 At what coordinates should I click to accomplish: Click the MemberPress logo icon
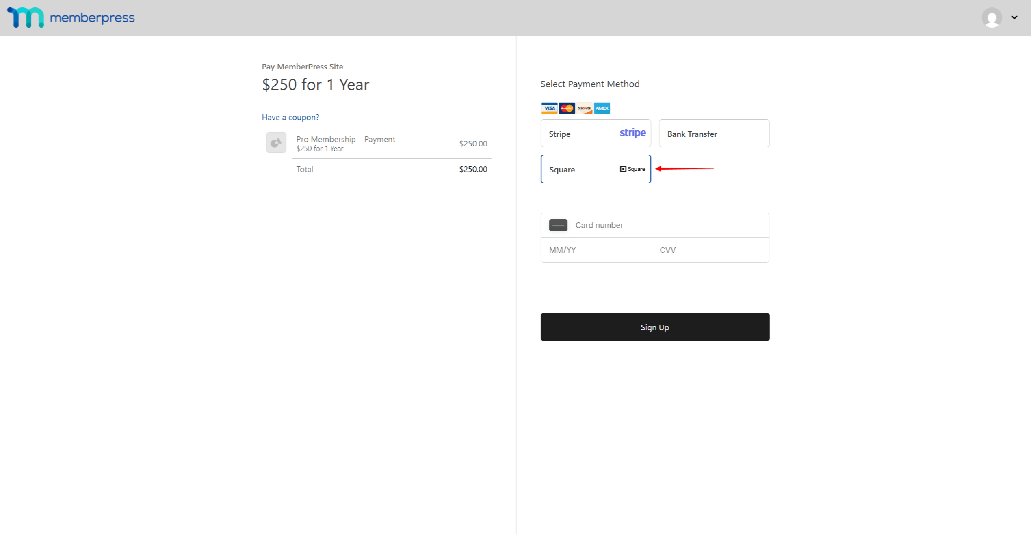click(26, 17)
